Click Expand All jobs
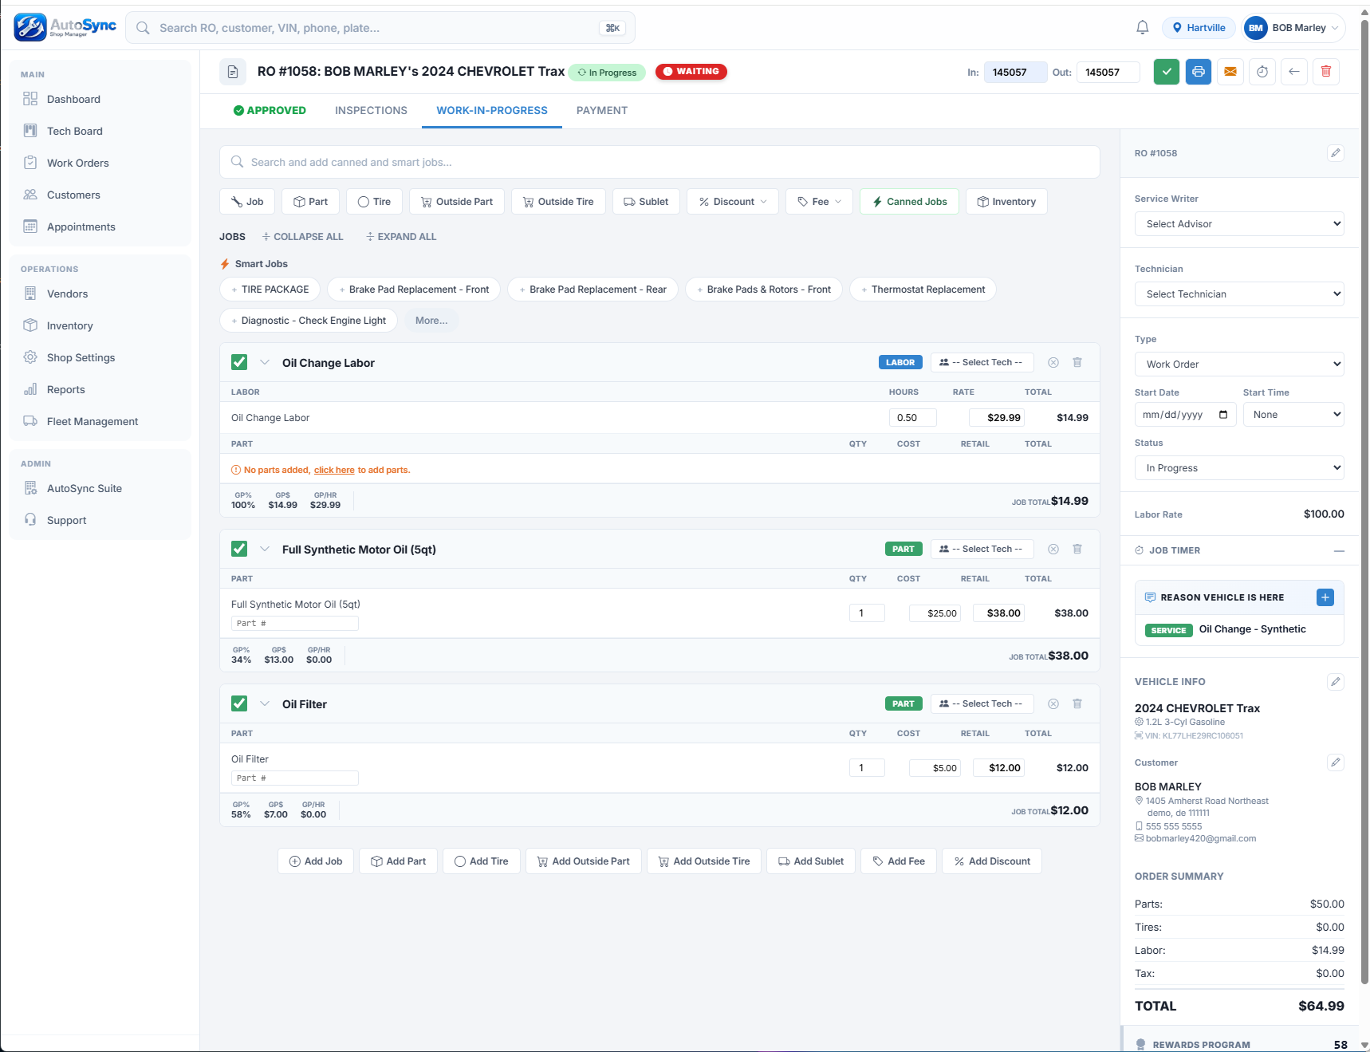 401,237
